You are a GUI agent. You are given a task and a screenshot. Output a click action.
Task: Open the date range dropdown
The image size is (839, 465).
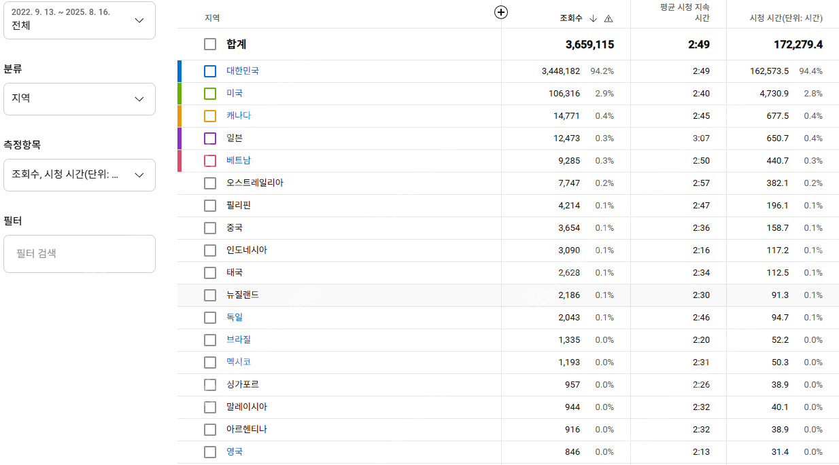(x=80, y=20)
